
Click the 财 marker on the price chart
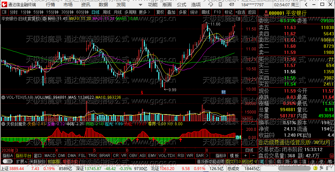[x=223, y=92]
